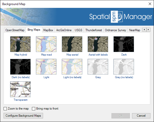Click the Gray caption text
Screen dimensions: 154x122
tap(98, 77)
